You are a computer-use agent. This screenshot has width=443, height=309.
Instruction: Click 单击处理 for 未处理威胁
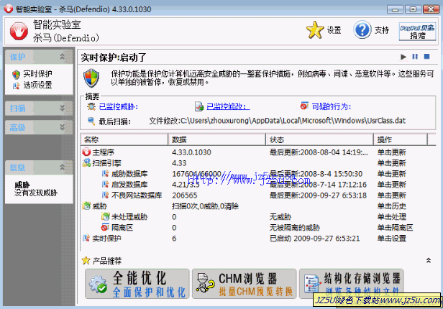point(391,217)
